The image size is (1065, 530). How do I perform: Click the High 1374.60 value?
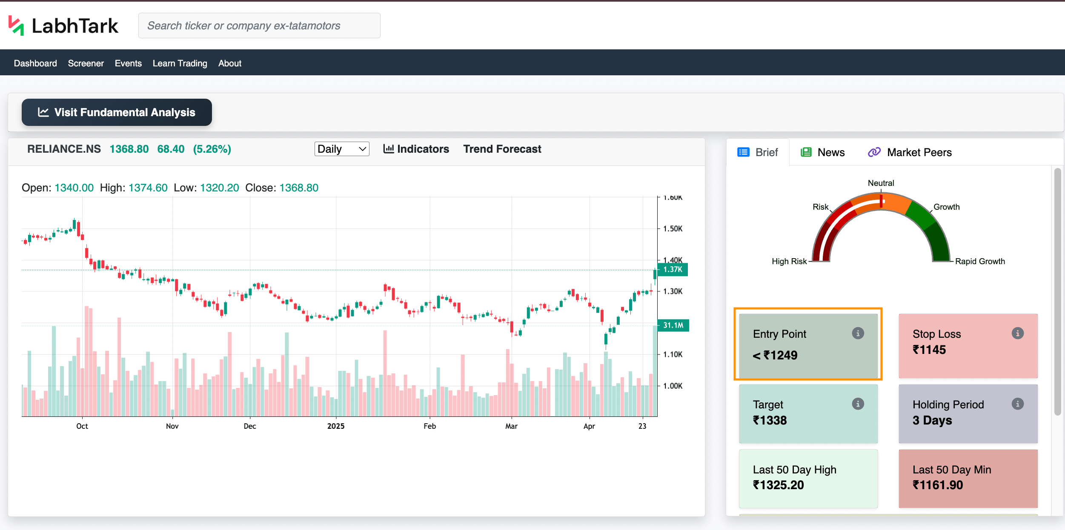(x=148, y=188)
